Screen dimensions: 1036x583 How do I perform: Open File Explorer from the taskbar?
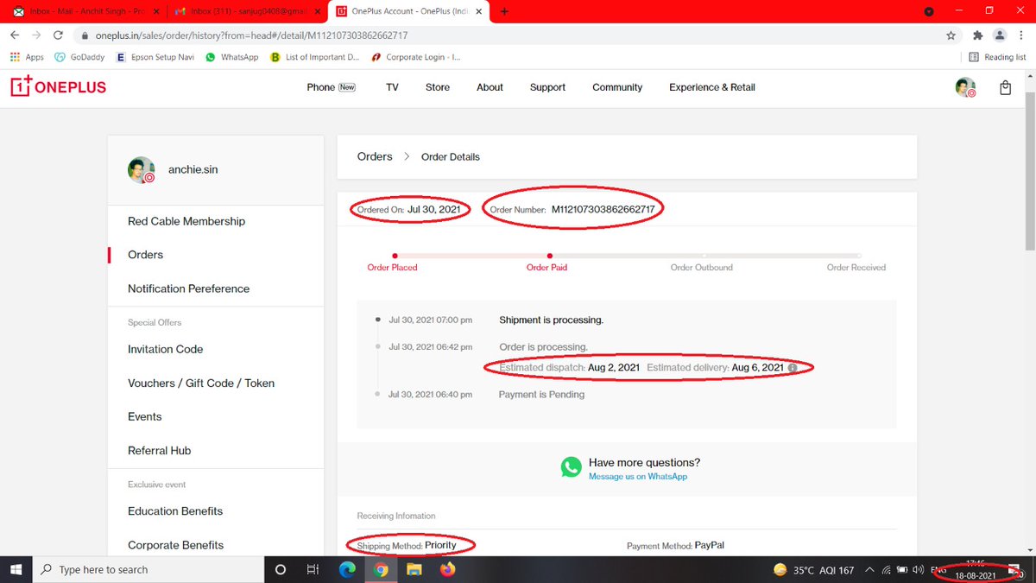414,569
